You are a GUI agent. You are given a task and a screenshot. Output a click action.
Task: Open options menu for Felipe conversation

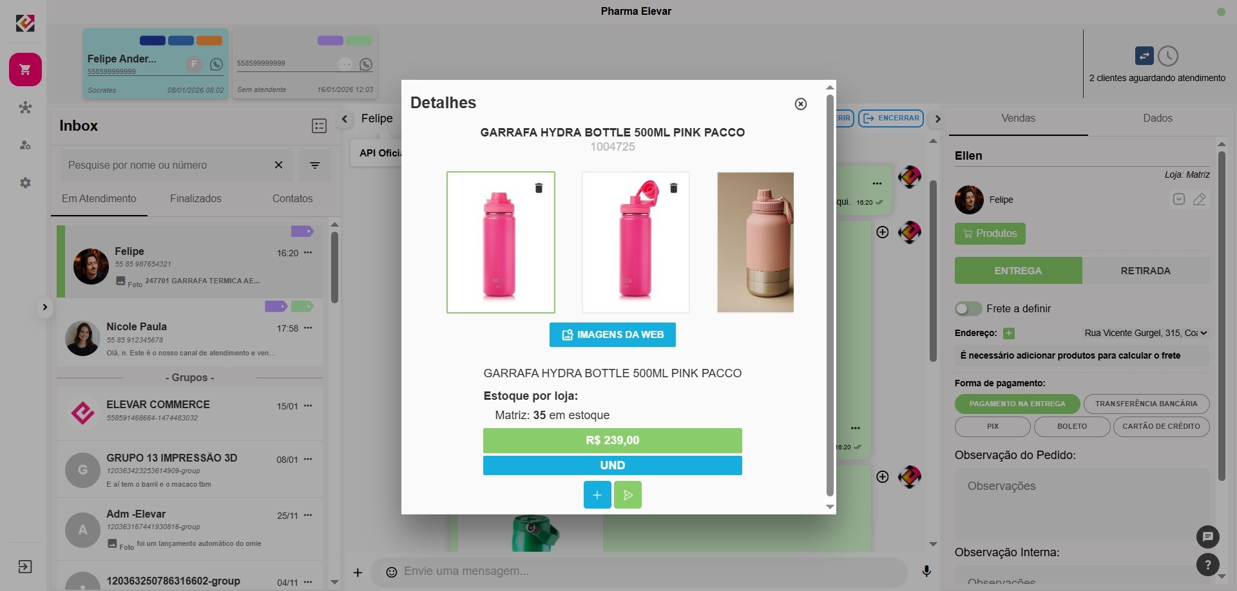[308, 252]
